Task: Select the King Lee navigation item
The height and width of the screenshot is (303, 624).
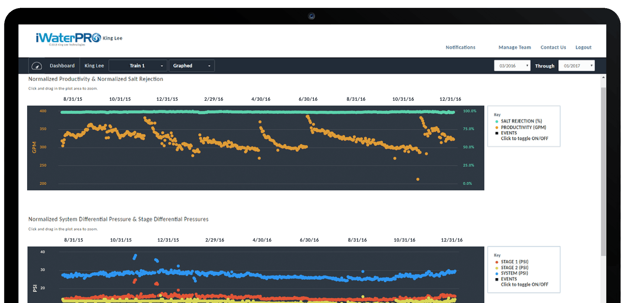Action: (x=94, y=66)
